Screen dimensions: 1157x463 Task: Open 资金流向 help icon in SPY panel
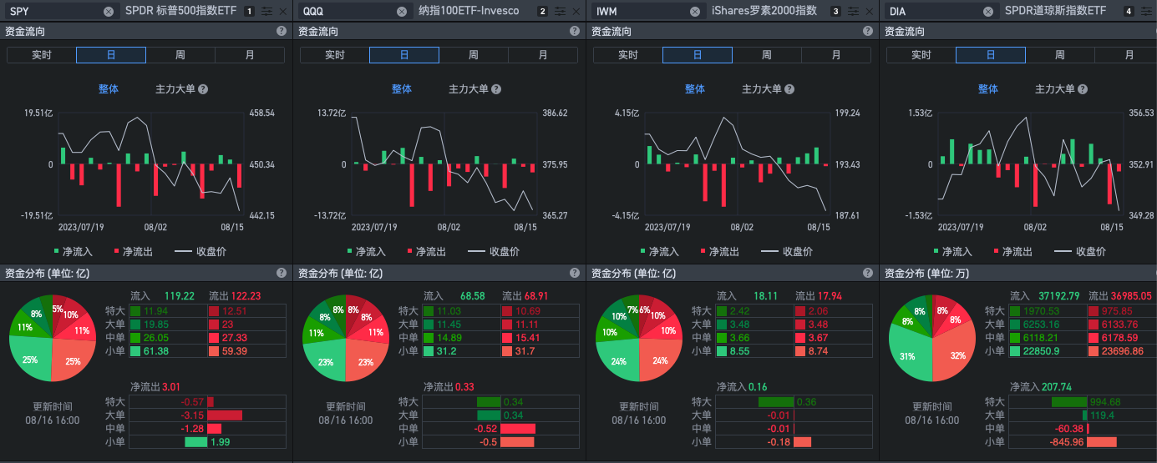(x=282, y=31)
